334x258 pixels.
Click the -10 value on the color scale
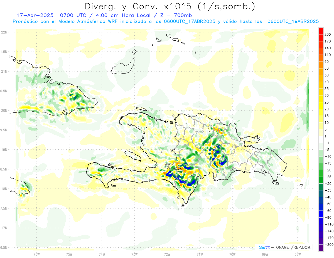click(328, 156)
